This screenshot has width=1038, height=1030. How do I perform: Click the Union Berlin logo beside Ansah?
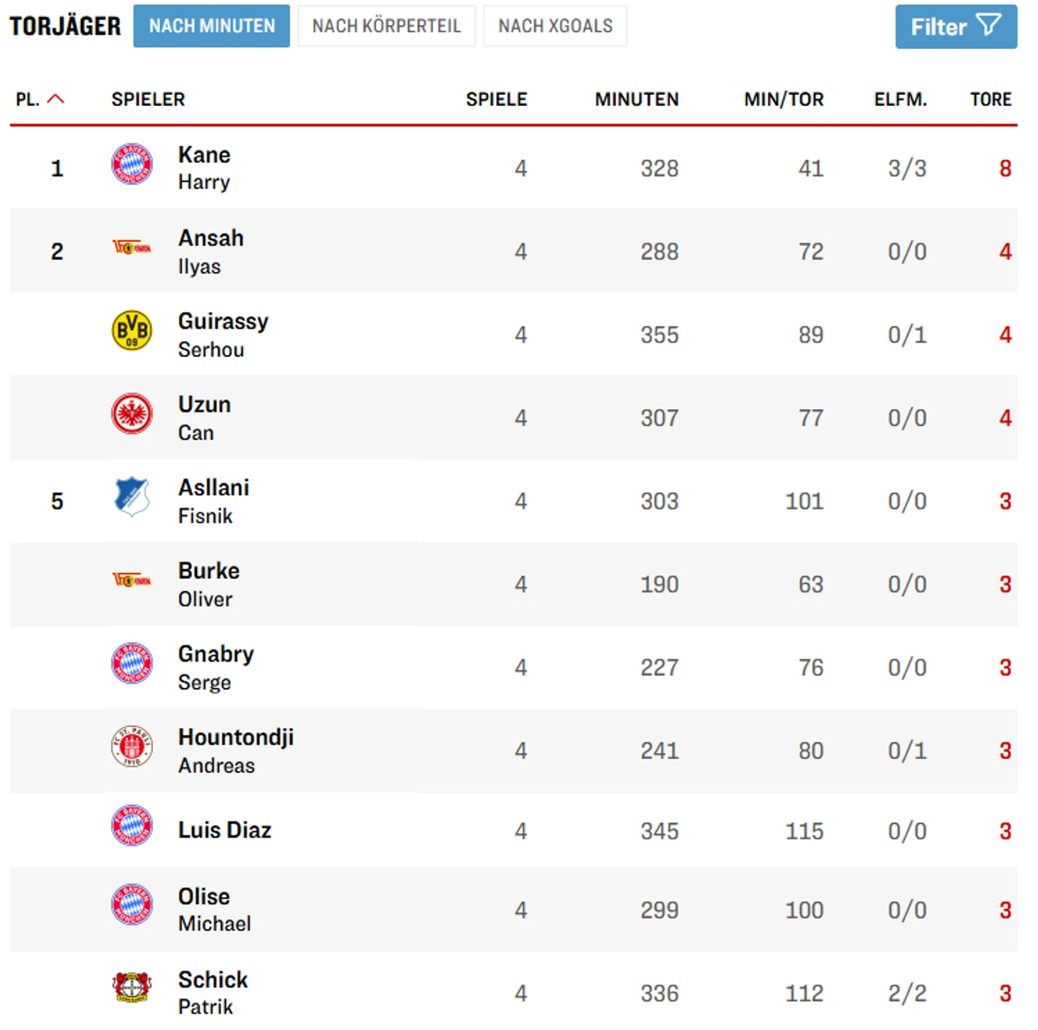(132, 248)
